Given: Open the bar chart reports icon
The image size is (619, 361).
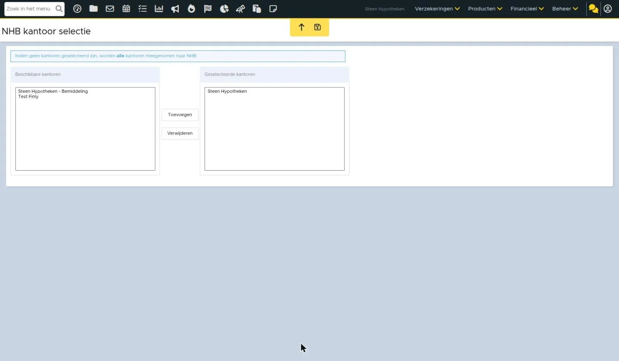Looking at the screenshot, I should [159, 9].
